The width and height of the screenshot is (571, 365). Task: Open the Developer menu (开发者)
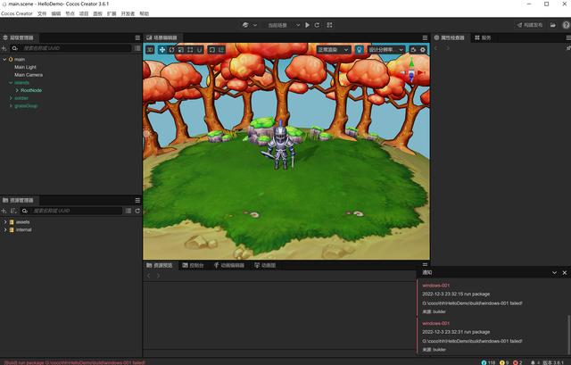click(128, 13)
